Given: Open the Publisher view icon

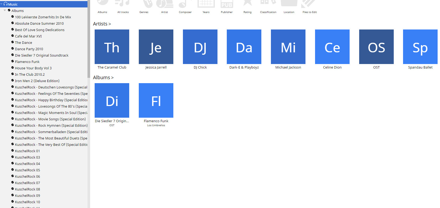Looking at the screenshot, I should point(227,4).
